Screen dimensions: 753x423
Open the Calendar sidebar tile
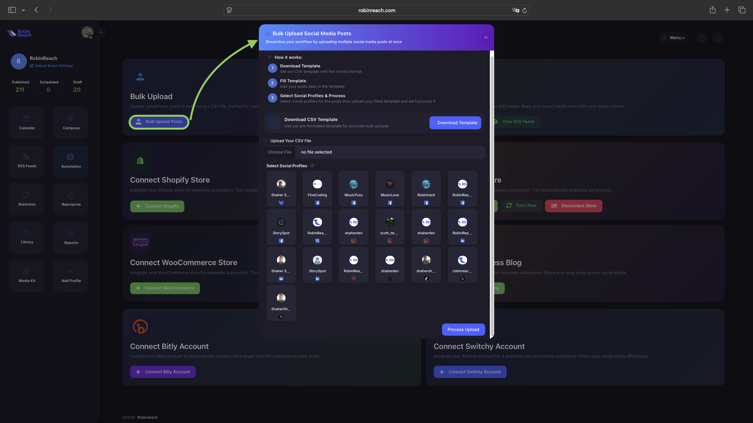click(27, 123)
